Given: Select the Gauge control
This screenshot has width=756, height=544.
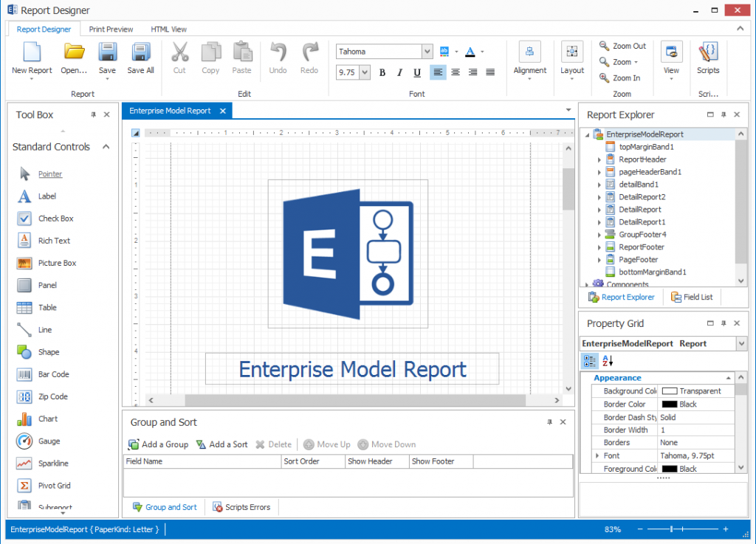Looking at the screenshot, I should coord(49,441).
